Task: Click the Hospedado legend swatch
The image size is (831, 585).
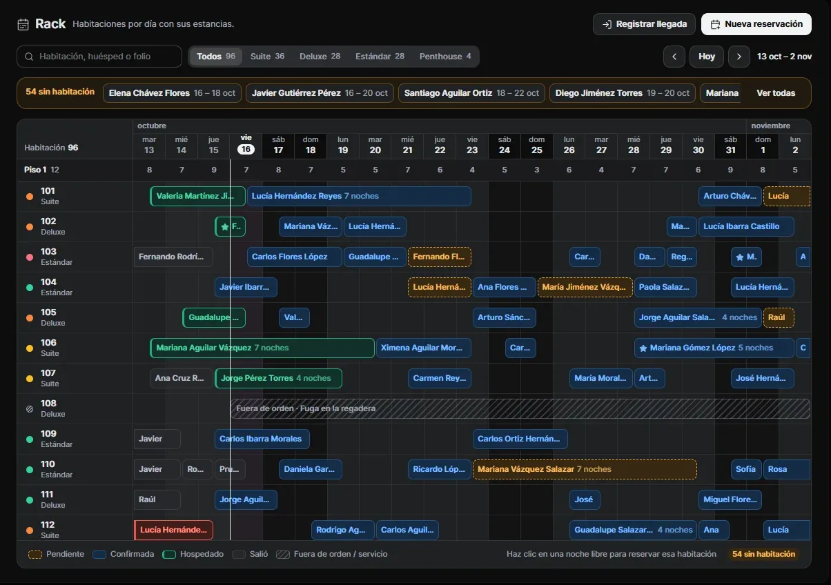Action: (169, 554)
